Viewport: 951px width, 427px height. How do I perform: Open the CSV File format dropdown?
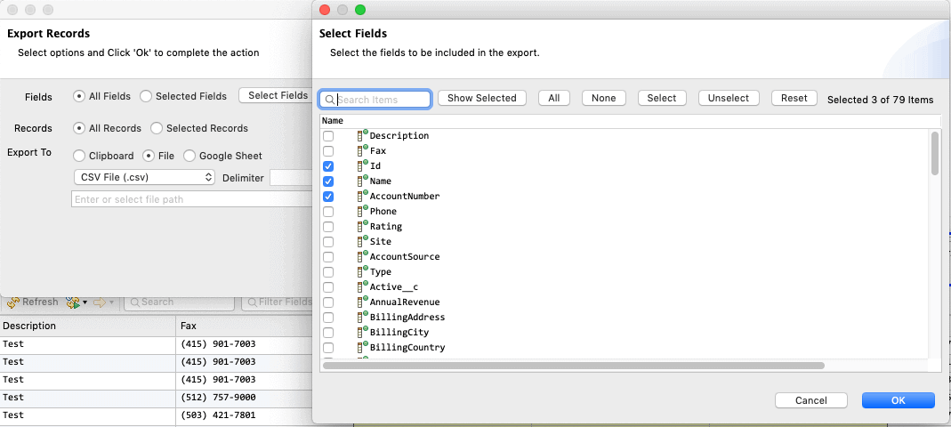pyautogui.click(x=144, y=177)
